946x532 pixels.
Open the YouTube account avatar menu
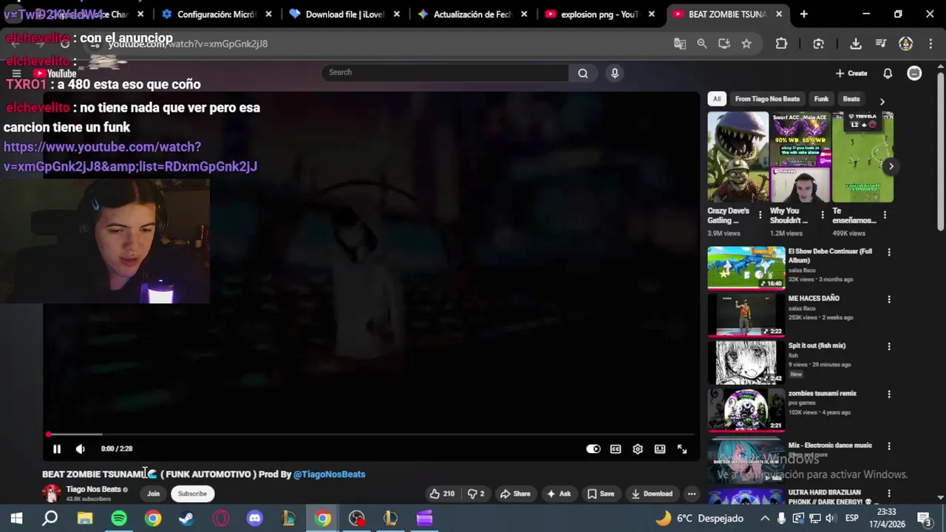coord(914,73)
